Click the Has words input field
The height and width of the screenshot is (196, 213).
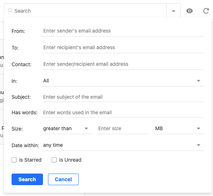[123, 112]
